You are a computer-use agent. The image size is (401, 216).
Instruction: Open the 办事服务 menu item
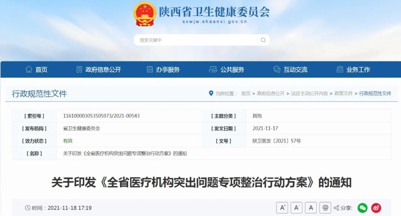163,70
